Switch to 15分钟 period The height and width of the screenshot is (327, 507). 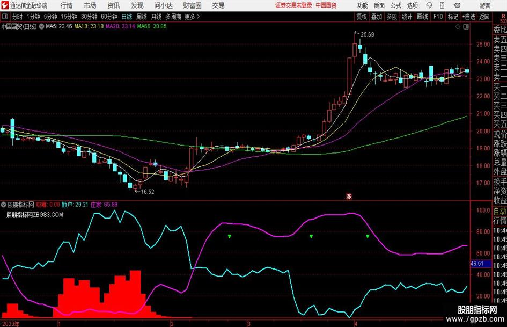[x=69, y=17]
